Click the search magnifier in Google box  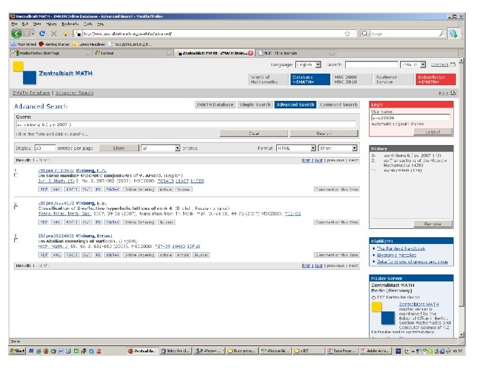pos(442,33)
